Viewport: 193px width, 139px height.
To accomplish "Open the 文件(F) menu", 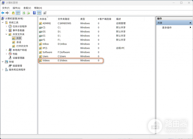I will tap(6, 8).
